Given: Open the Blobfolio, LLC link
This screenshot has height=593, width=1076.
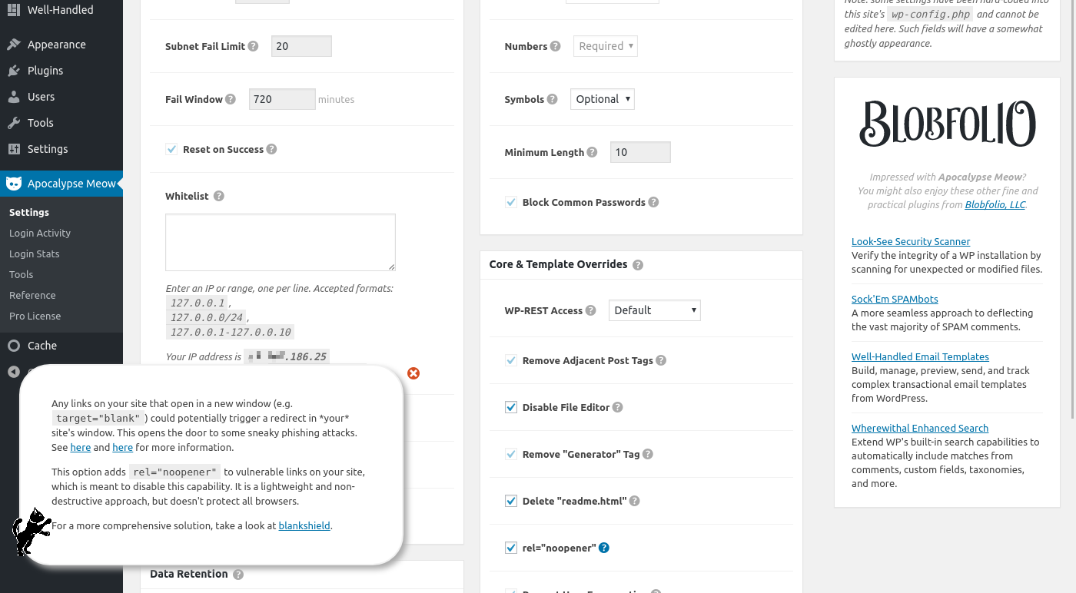Looking at the screenshot, I should (x=995, y=205).
